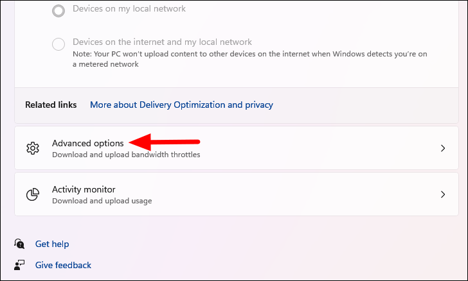Image resolution: width=468 pixels, height=281 pixels.
Task: Click the Get help speech bubble icon
Action: (19, 244)
